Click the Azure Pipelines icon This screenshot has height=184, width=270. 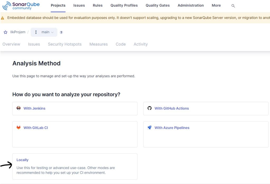[x=150, y=127]
